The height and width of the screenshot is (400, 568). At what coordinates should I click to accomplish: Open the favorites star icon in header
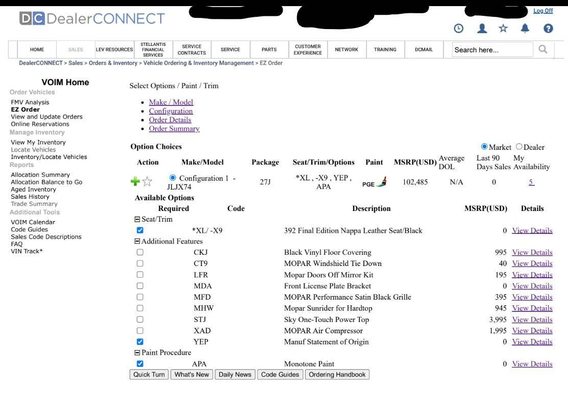[503, 28]
